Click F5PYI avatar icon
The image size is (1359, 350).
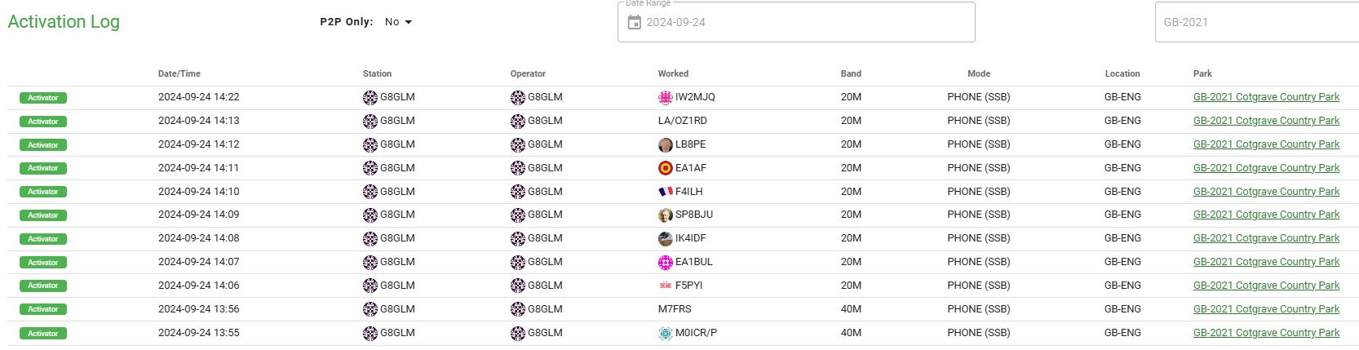(666, 286)
